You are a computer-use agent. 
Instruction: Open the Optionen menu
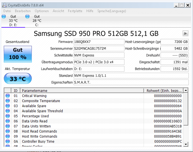(42, 11)
